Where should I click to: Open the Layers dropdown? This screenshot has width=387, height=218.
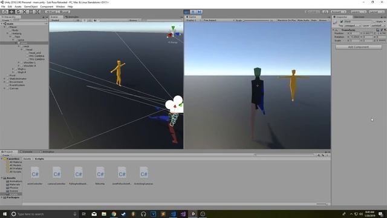click(358, 12)
